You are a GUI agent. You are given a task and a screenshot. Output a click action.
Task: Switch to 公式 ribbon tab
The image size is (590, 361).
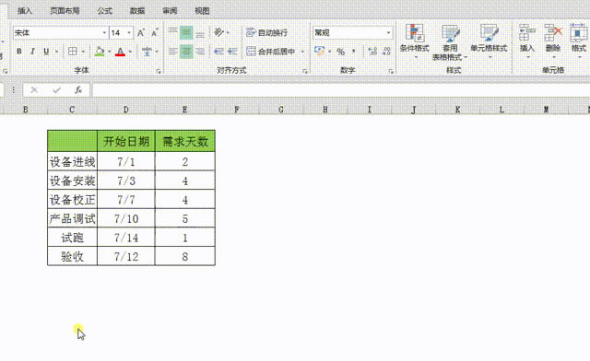(x=104, y=11)
